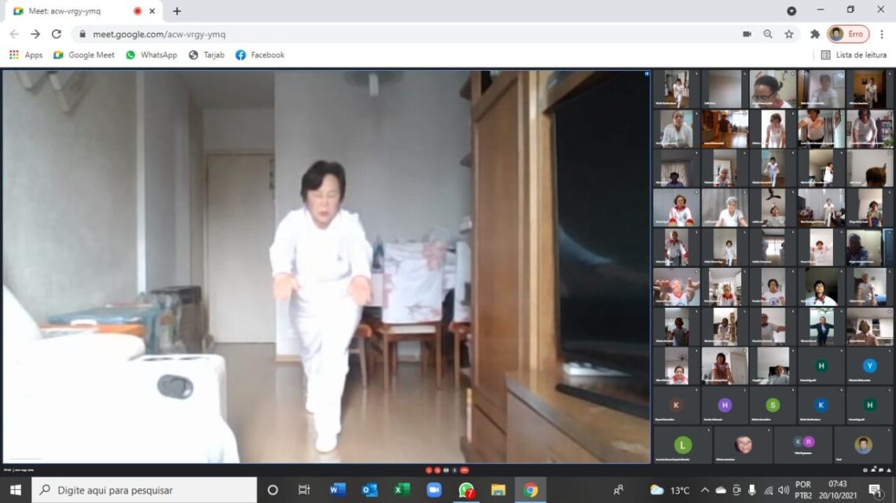This screenshot has height=503, width=896.
Task: Open WhatsApp from the Windows taskbar
Action: 466,490
